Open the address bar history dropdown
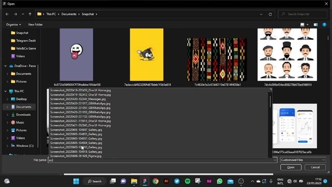The image size is (332, 187). (x=261, y=14)
